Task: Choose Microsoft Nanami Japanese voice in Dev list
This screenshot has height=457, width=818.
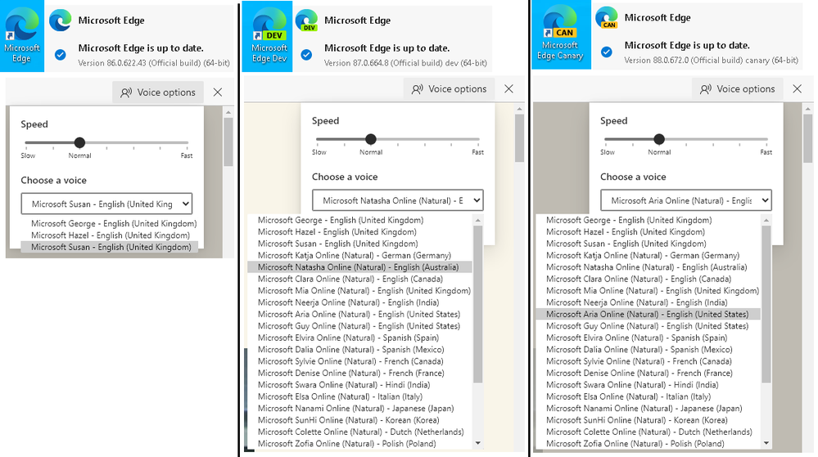Action: [360, 409]
